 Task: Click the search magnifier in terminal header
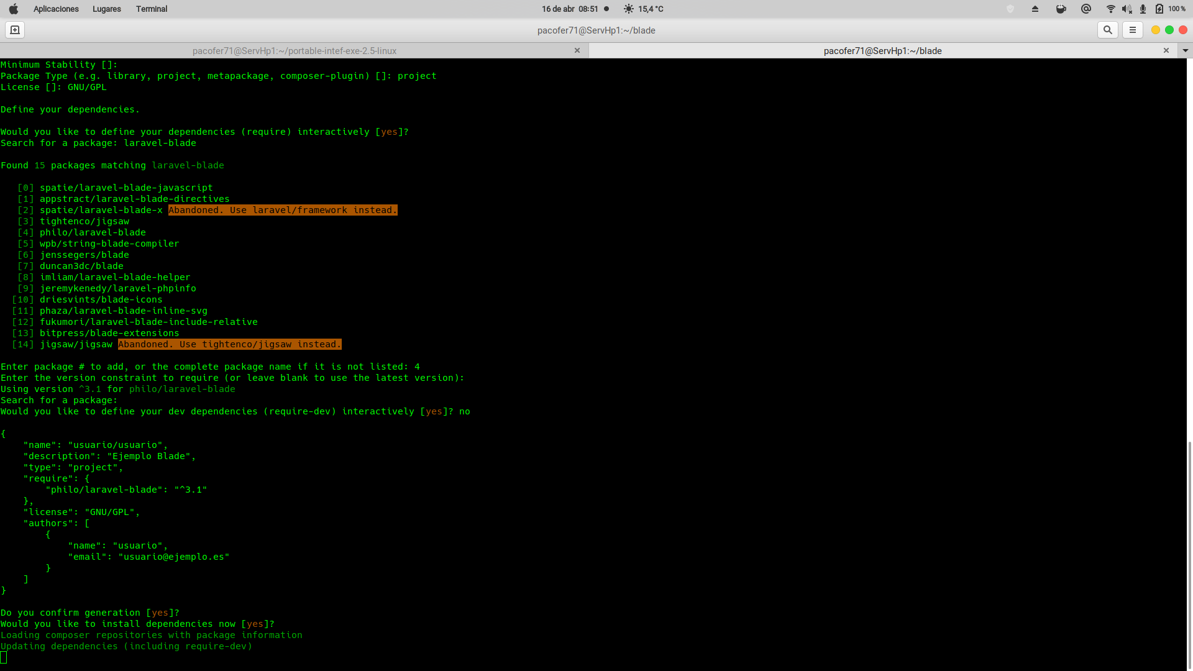point(1107,30)
